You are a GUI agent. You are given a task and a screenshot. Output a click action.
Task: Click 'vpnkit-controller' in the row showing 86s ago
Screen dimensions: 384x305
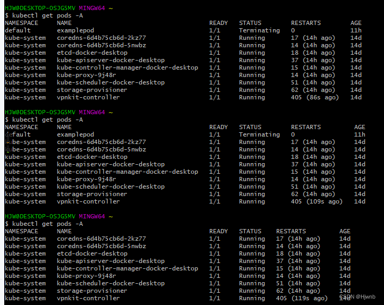click(x=88, y=97)
